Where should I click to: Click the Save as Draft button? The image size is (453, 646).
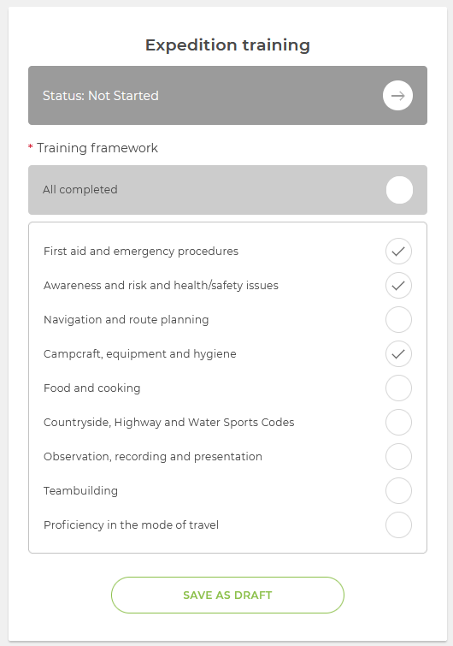coord(227,595)
